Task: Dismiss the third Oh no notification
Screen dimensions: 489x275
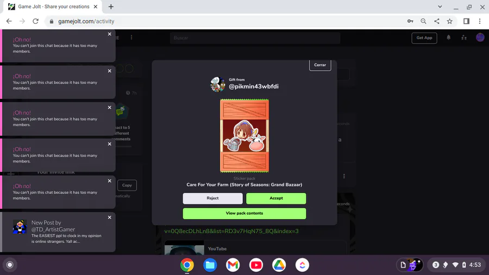Action: click(x=109, y=107)
